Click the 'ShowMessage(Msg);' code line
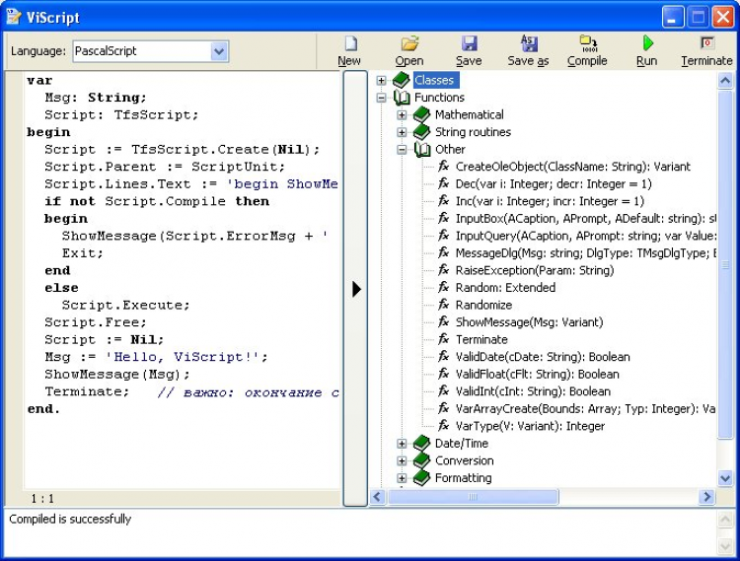Viewport: 740px width, 561px height. click(x=117, y=375)
